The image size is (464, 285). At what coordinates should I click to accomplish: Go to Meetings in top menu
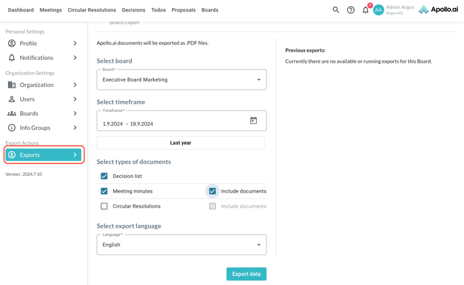pyautogui.click(x=51, y=10)
